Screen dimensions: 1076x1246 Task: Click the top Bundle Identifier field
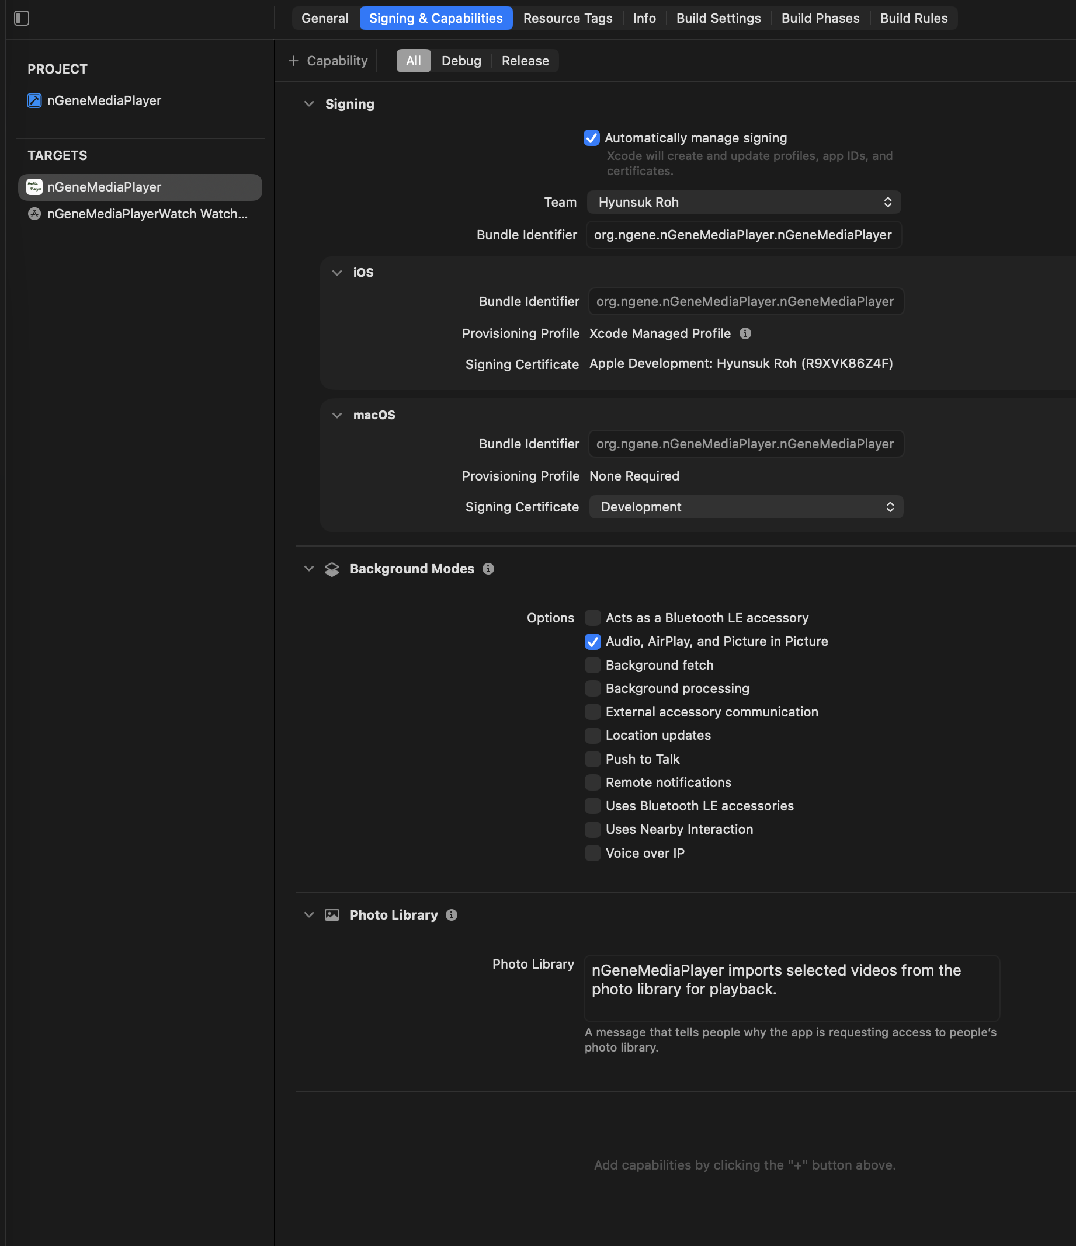(x=744, y=235)
